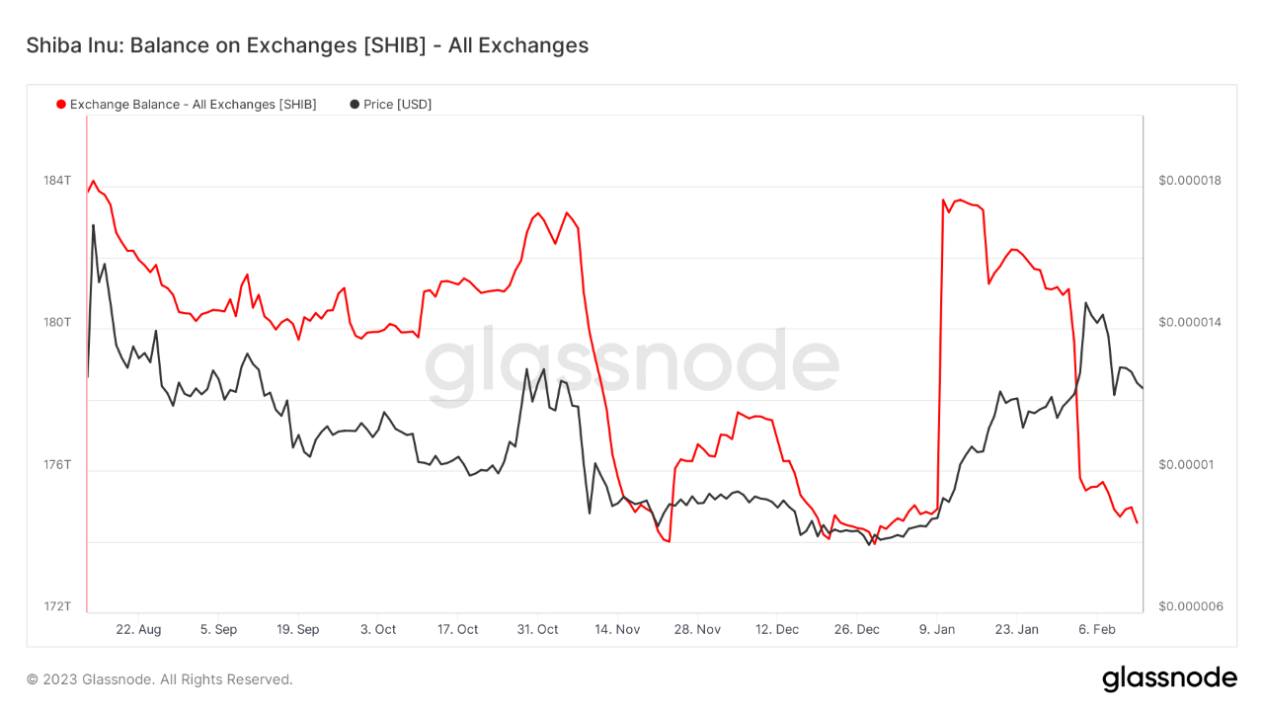Viewport: 1264px width, 711px height.
Task: Click the chart title Shiba Inu Balance on Exchanges
Action: coord(307,45)
